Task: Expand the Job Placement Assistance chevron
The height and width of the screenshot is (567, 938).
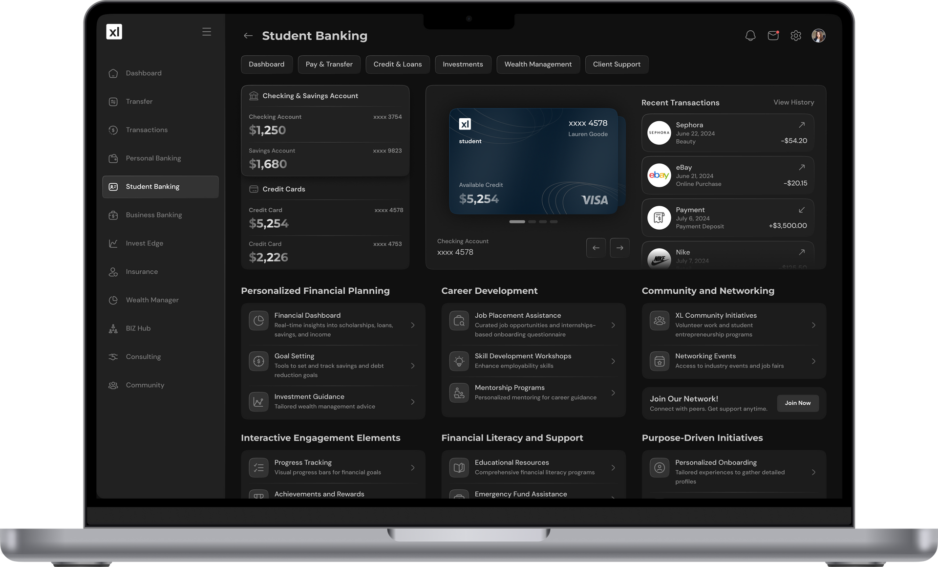Action: coord(613,325)
